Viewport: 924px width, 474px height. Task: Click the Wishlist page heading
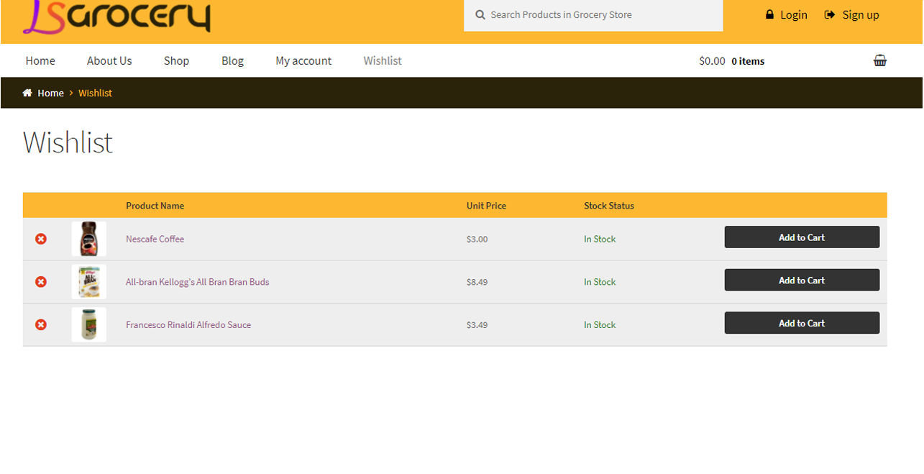coord(68,142)
